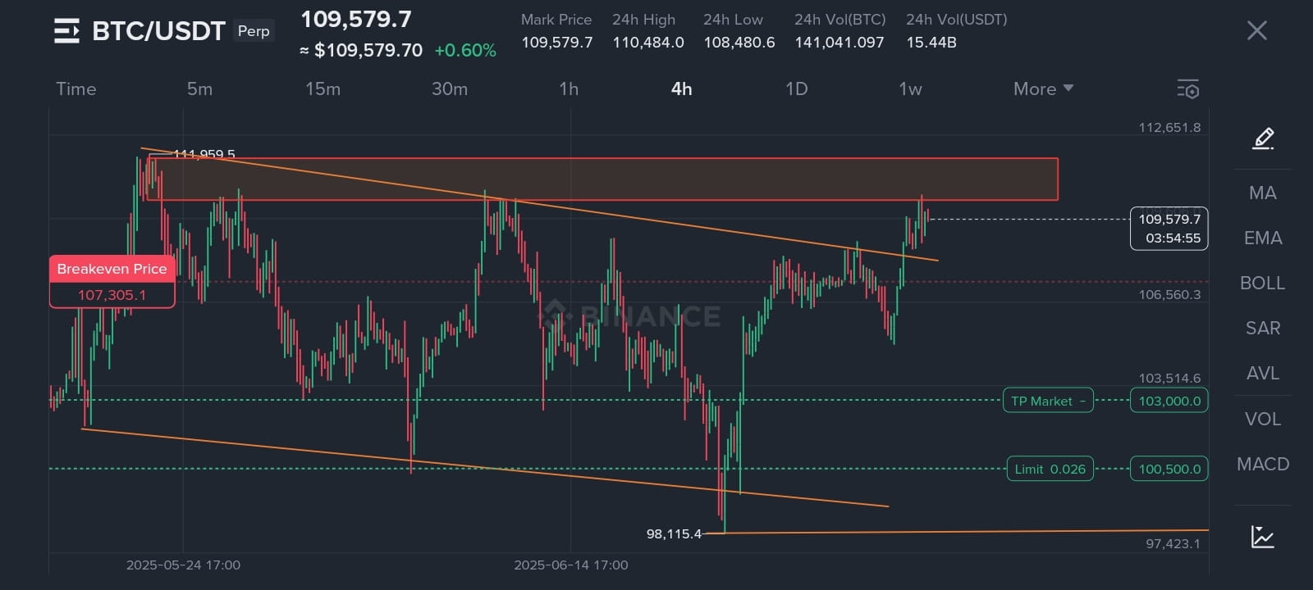This screenshot has width=1313, height=590.
Task: Select the 4h interval tab
Action: (x=681, y=88)
